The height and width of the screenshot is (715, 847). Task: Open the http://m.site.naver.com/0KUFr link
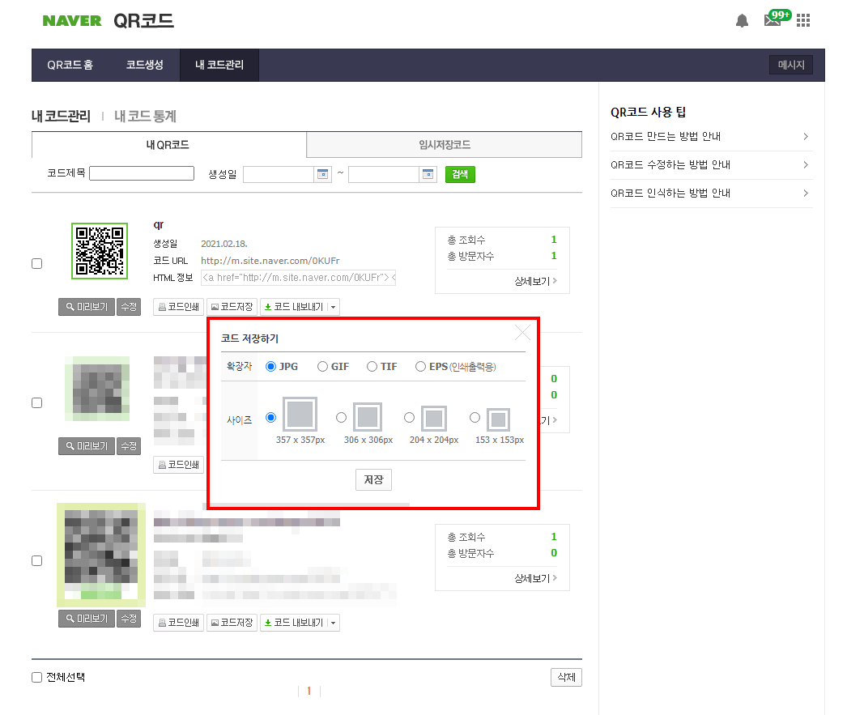[x=270, y=261]
